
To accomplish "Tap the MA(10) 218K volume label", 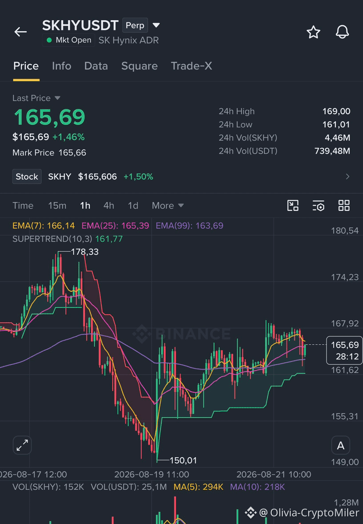I will 258,487.
